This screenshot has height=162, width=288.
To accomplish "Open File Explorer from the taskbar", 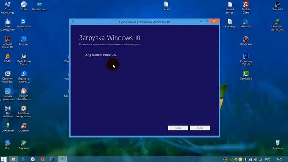I will coord(13,159).
